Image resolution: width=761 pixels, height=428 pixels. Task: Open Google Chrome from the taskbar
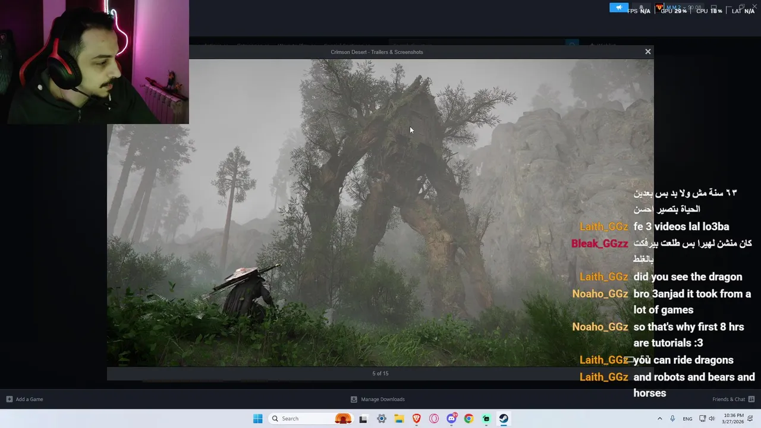[468, 418]
